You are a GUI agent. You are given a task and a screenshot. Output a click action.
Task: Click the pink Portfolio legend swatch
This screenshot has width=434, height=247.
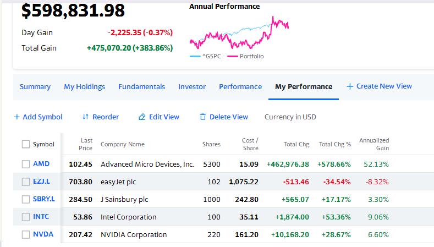[x=233, y=57]
